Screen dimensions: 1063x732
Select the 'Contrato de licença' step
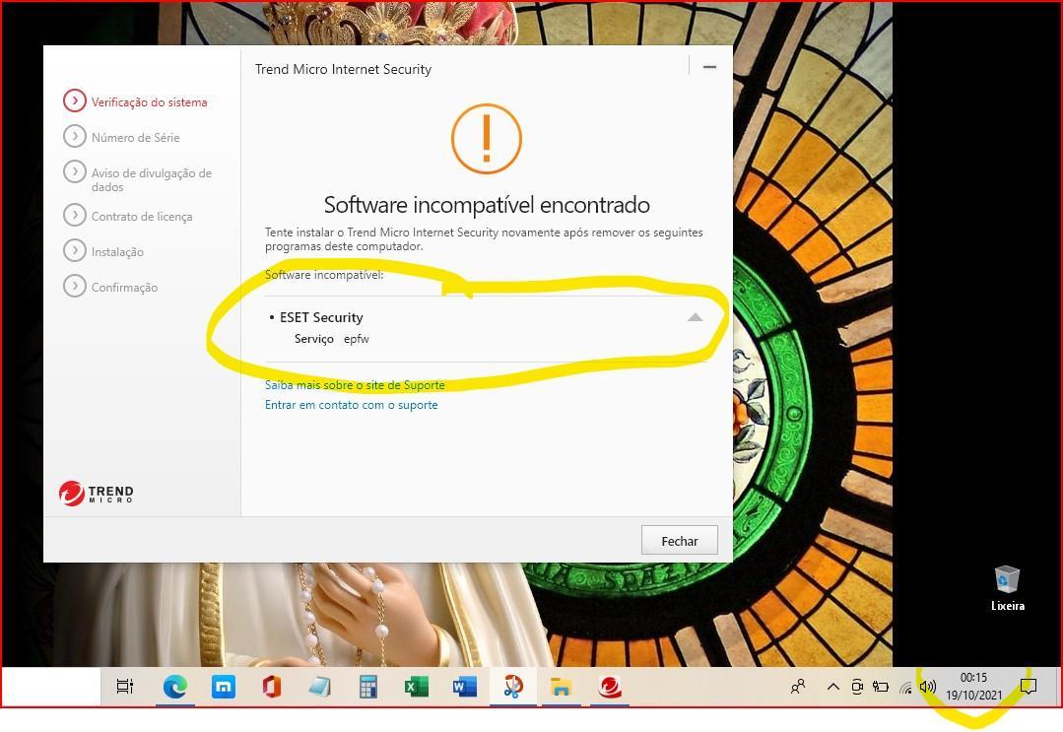click(x=142, y=216)
